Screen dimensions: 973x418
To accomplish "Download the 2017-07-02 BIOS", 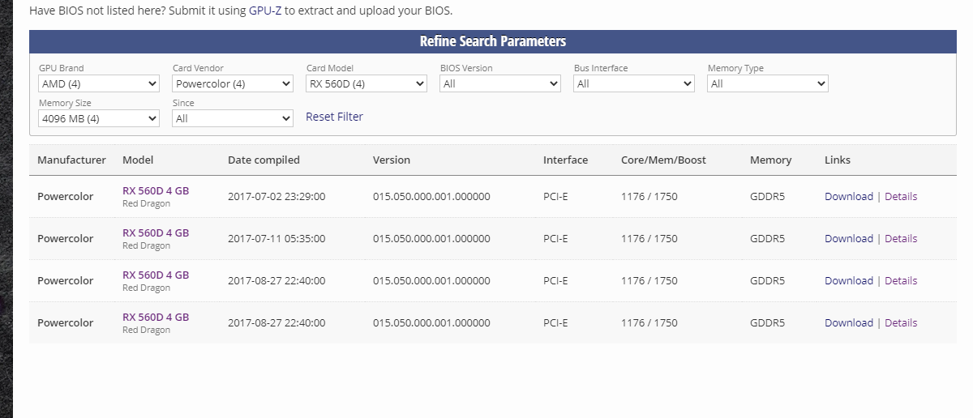I will point(849,196).
